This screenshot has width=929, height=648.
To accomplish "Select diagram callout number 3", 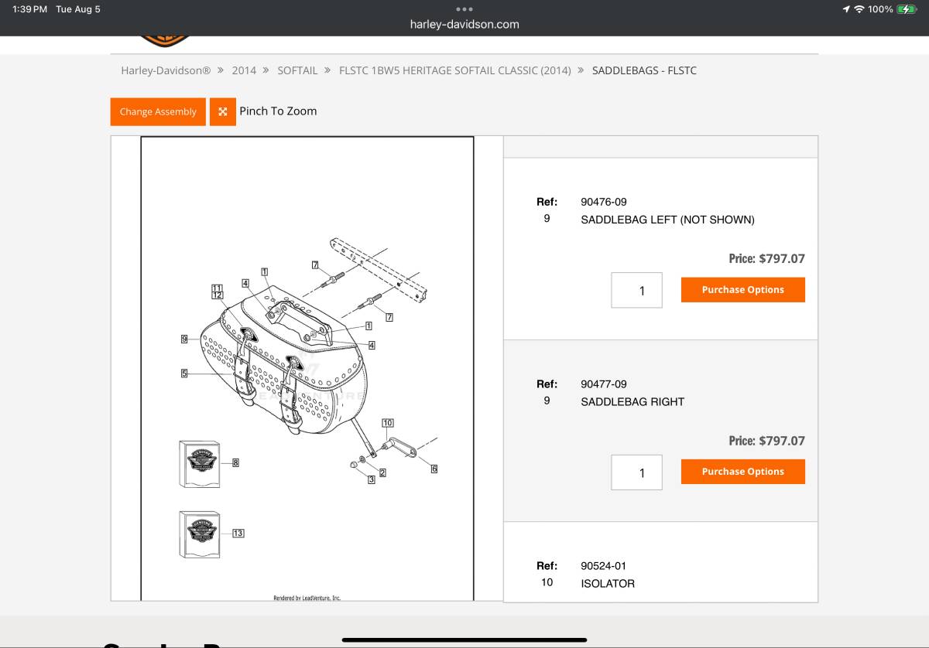I will [371, 480].
